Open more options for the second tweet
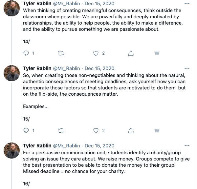197x189 pixels. (187, 68)
